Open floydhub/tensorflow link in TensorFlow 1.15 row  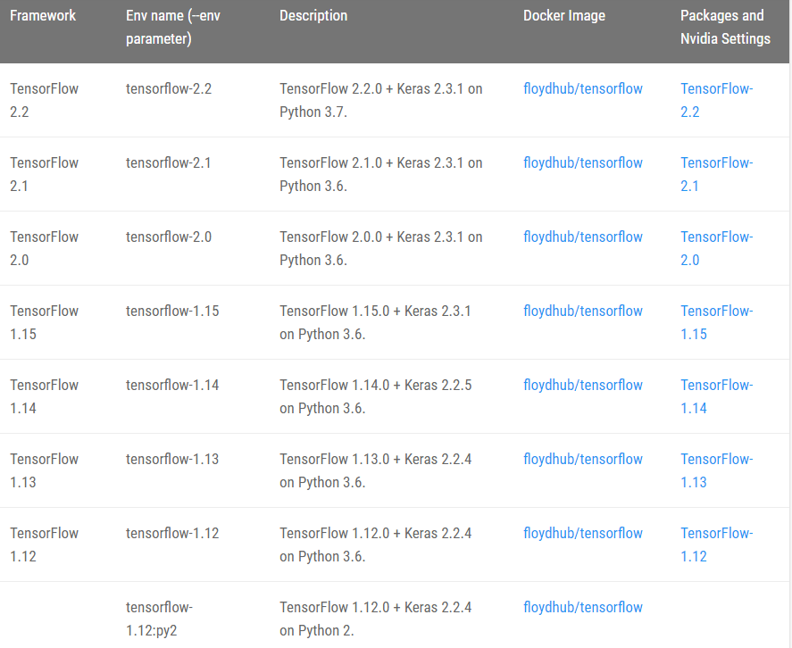[x=583, y=312]
